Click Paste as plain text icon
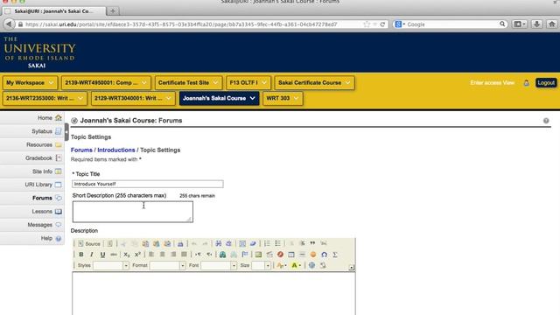Screen dimensions: 560x315 [x=156, y=243]
